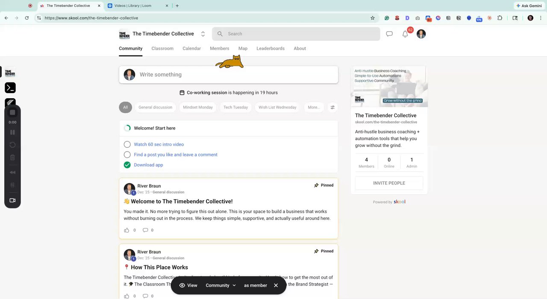547x299 pixels.
Task: Open the chat messages icon
Action: click(x=389, y=34)
